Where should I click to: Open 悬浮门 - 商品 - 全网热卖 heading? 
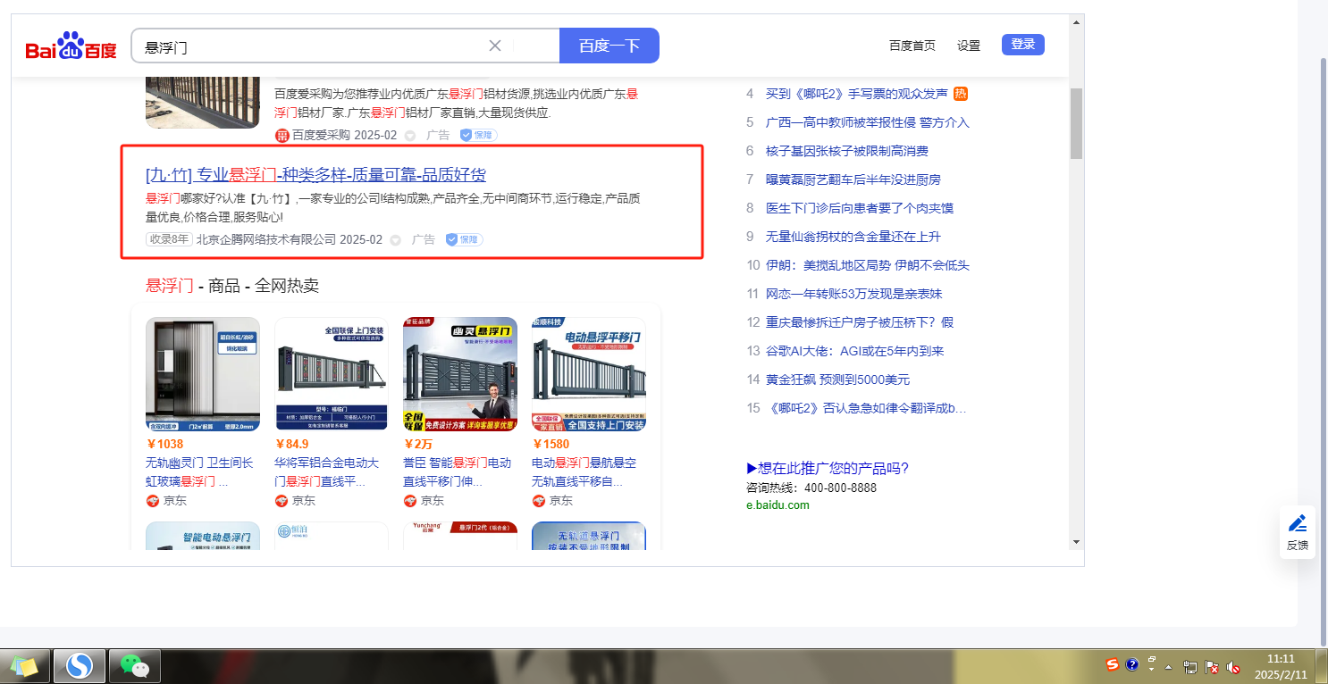click(x=232, y=286)
